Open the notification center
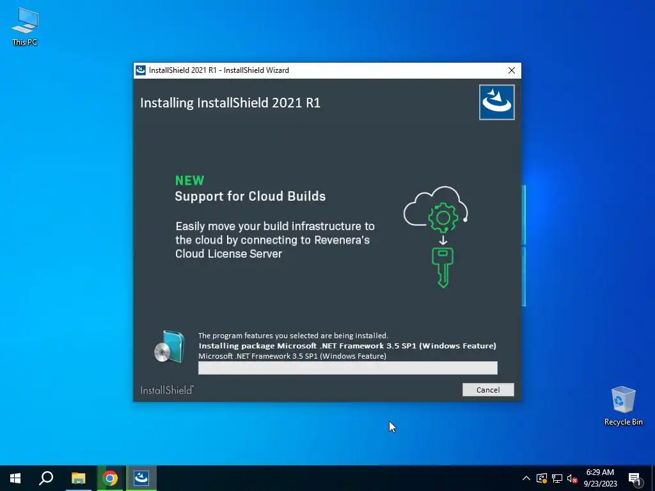This screenshot has height=491, width=655. pyautogui.click(x=635, y=478)
